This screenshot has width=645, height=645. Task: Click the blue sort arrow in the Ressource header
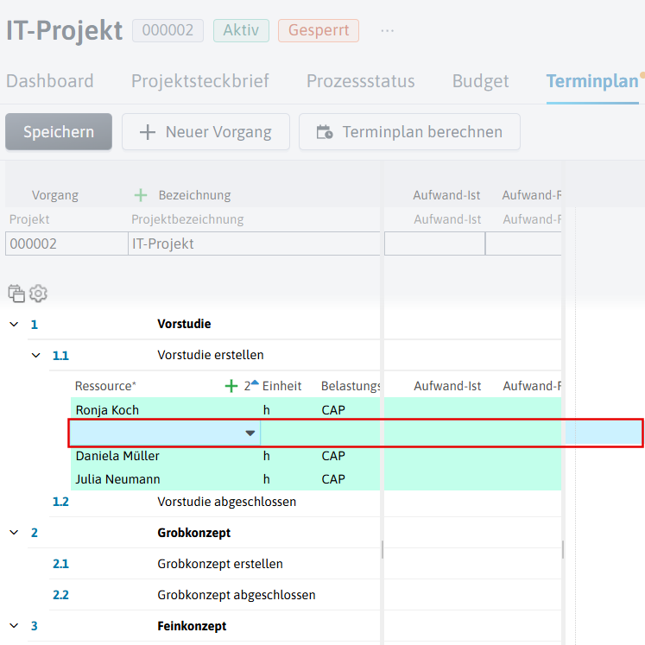point(255,383)
